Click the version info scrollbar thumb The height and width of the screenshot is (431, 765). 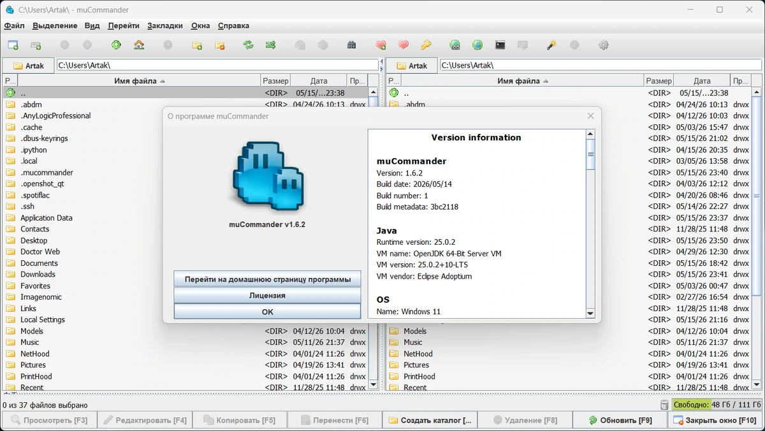(590, 154)
